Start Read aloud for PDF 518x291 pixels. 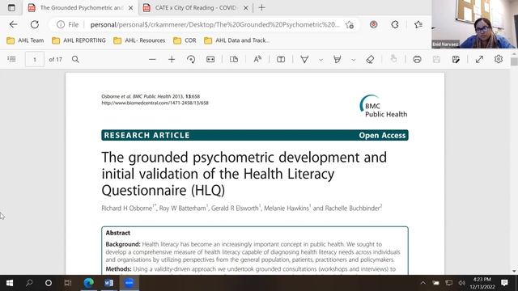(257, 59)
